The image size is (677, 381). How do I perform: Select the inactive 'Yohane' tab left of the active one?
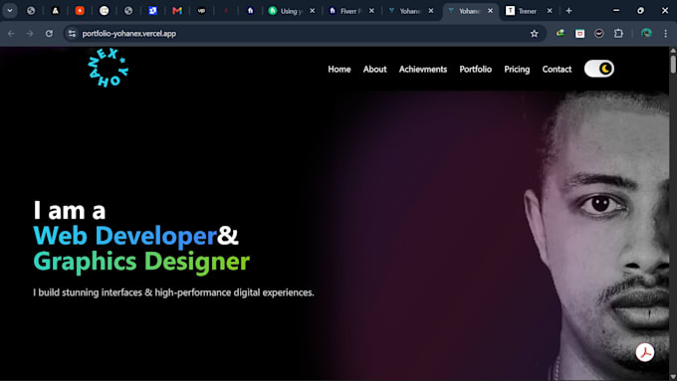(x=410, y=11)
